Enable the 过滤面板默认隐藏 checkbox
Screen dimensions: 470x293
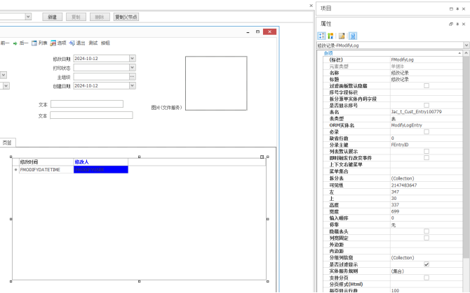point(427,85)
